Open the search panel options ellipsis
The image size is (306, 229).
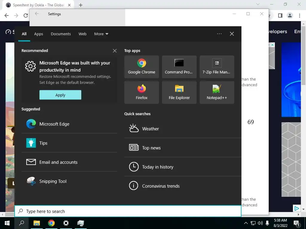(219, 34)
